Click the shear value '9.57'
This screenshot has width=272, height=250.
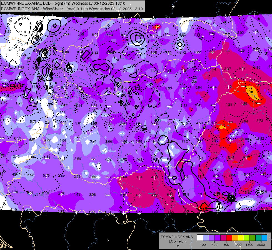pos(154,124)
